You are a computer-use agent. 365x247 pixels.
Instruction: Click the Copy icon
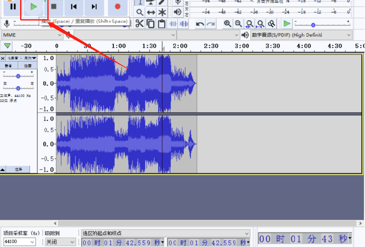click(150, 24)
